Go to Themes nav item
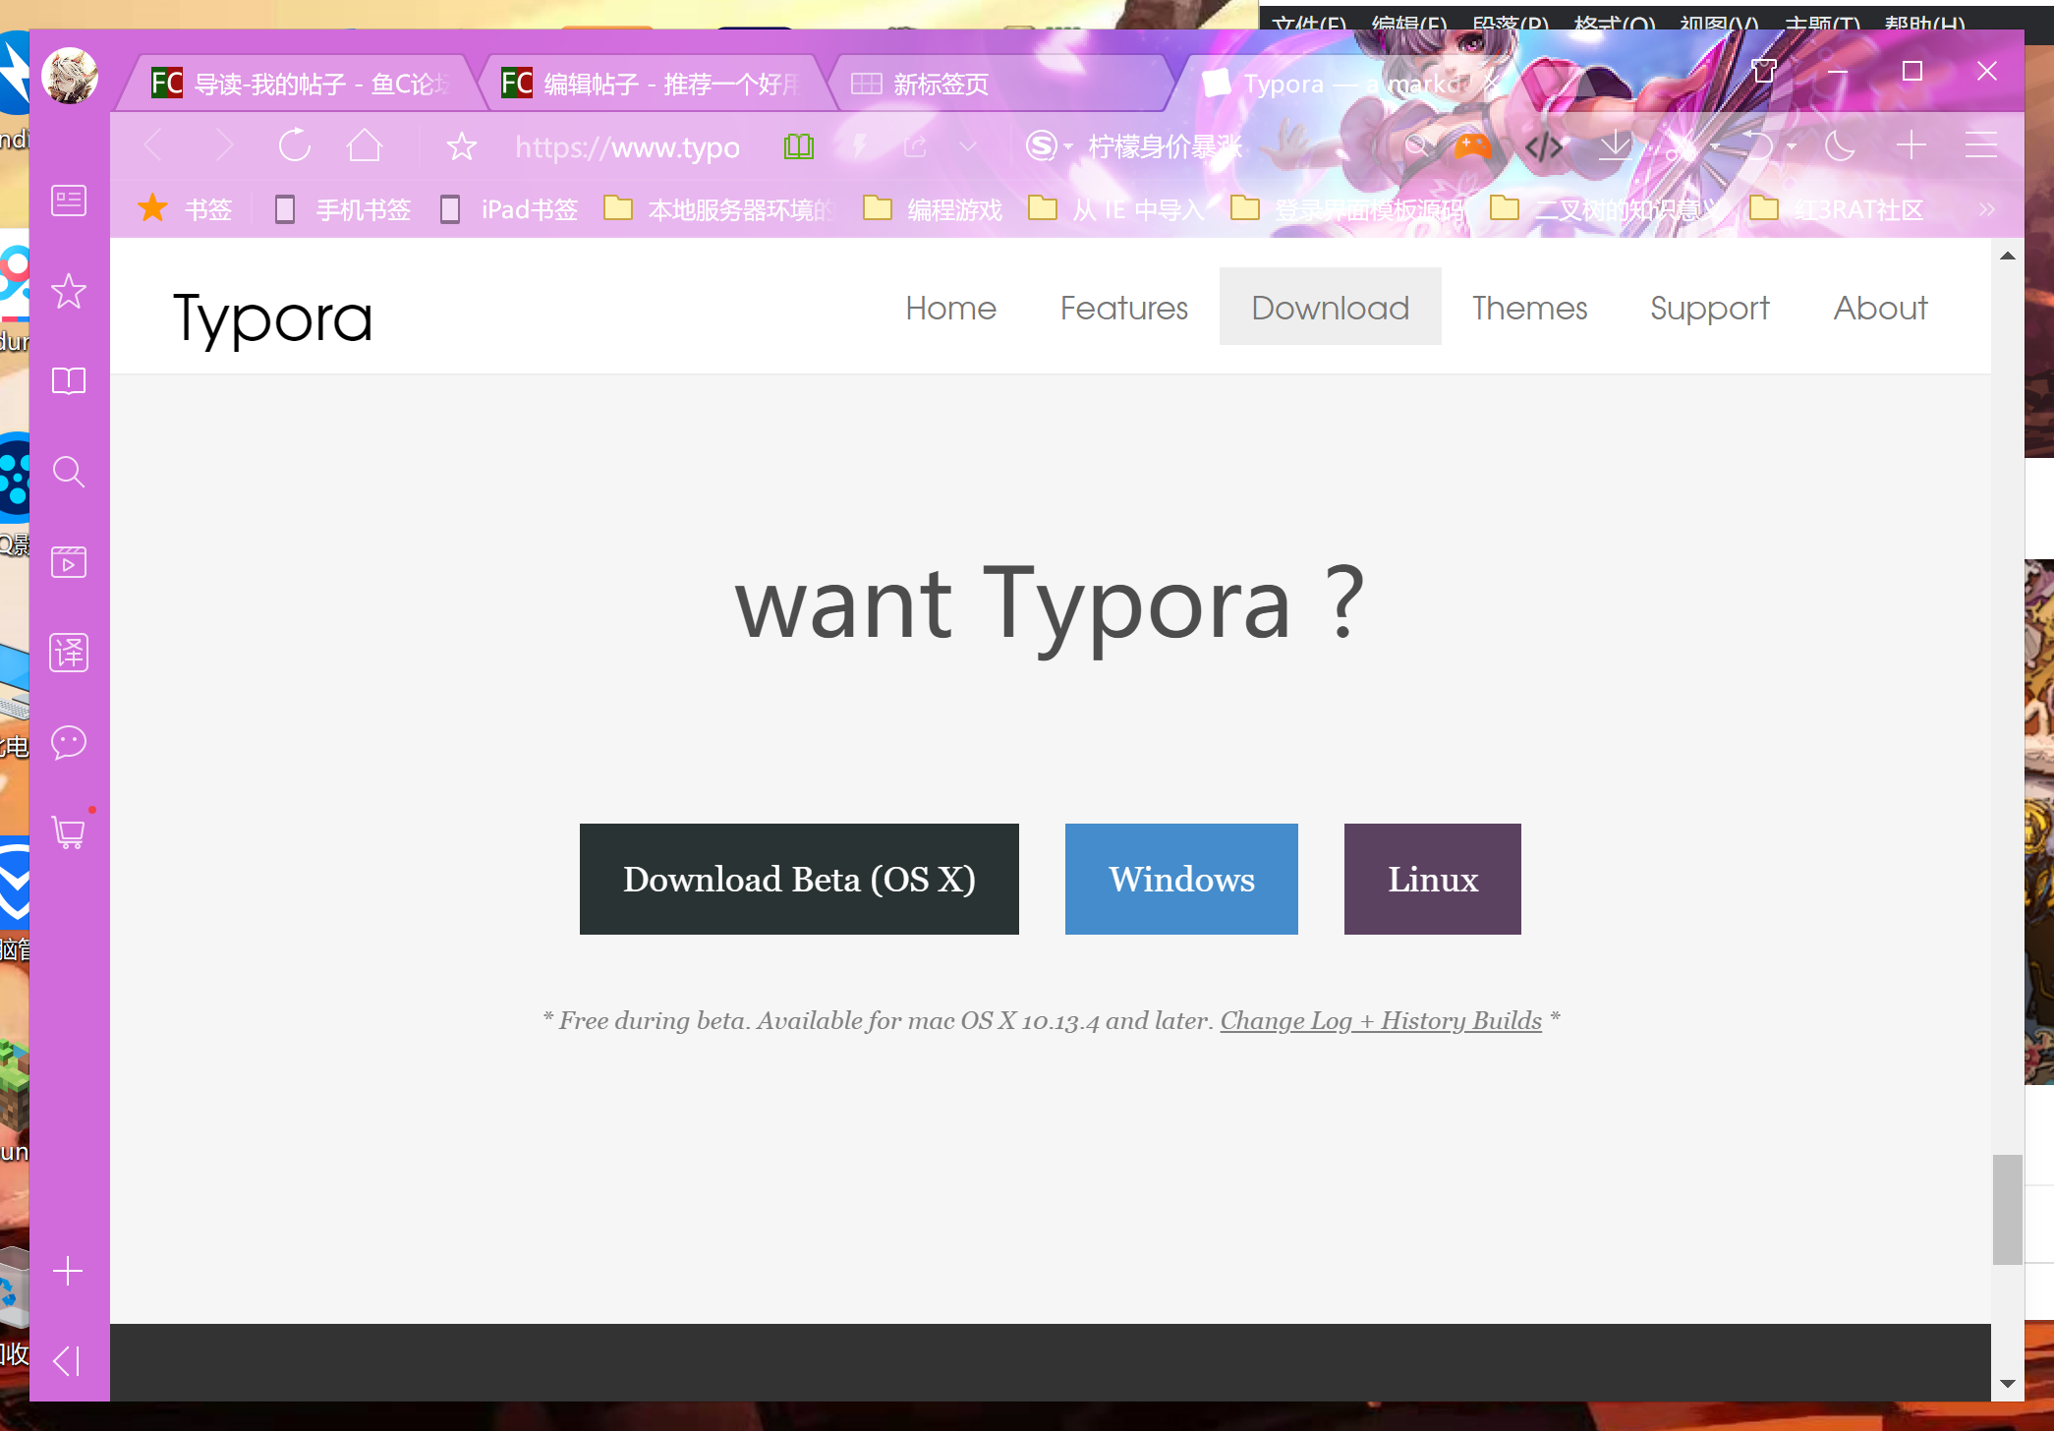 [x=1529, y=308]
